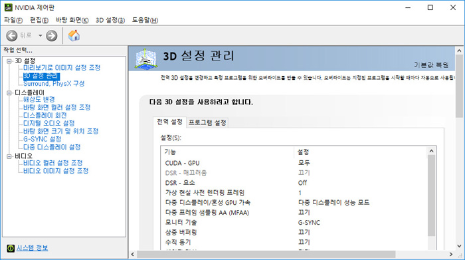Open the 3D 설정(3) menu
Screen dimensions: 465x260
(110, 20)
